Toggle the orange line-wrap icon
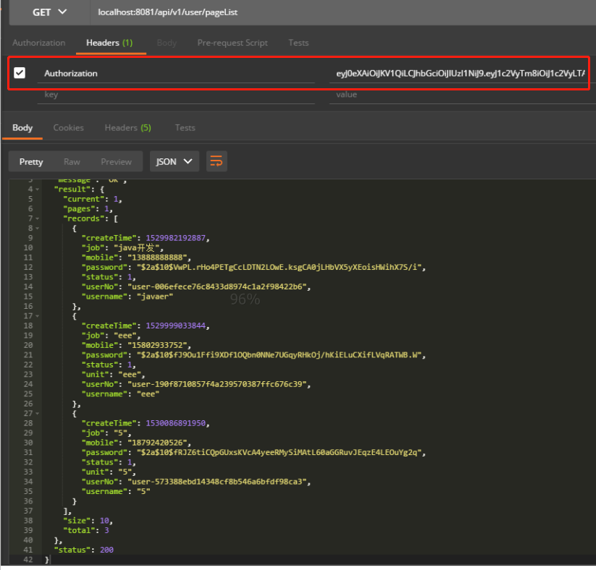The image size is (596, 570). click(x=216, y=161)
